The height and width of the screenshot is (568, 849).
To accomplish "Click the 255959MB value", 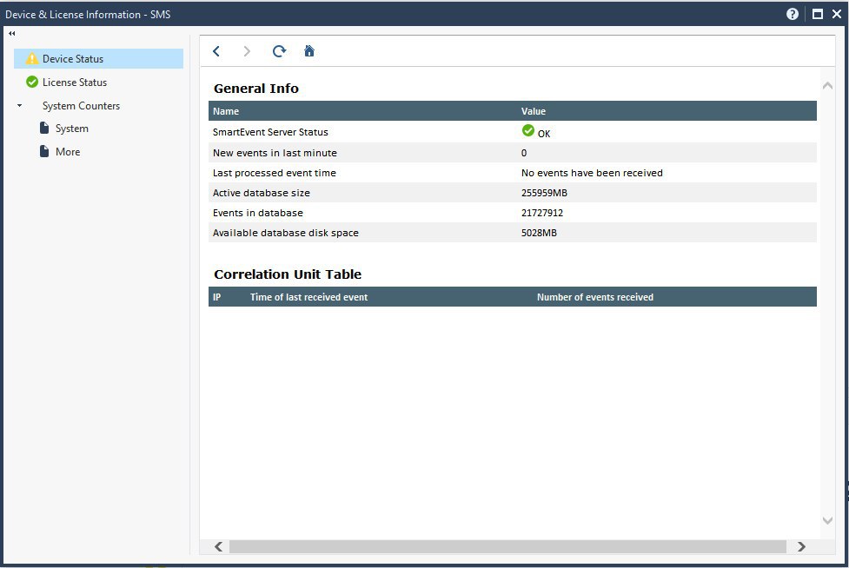I will click(544, 193).
